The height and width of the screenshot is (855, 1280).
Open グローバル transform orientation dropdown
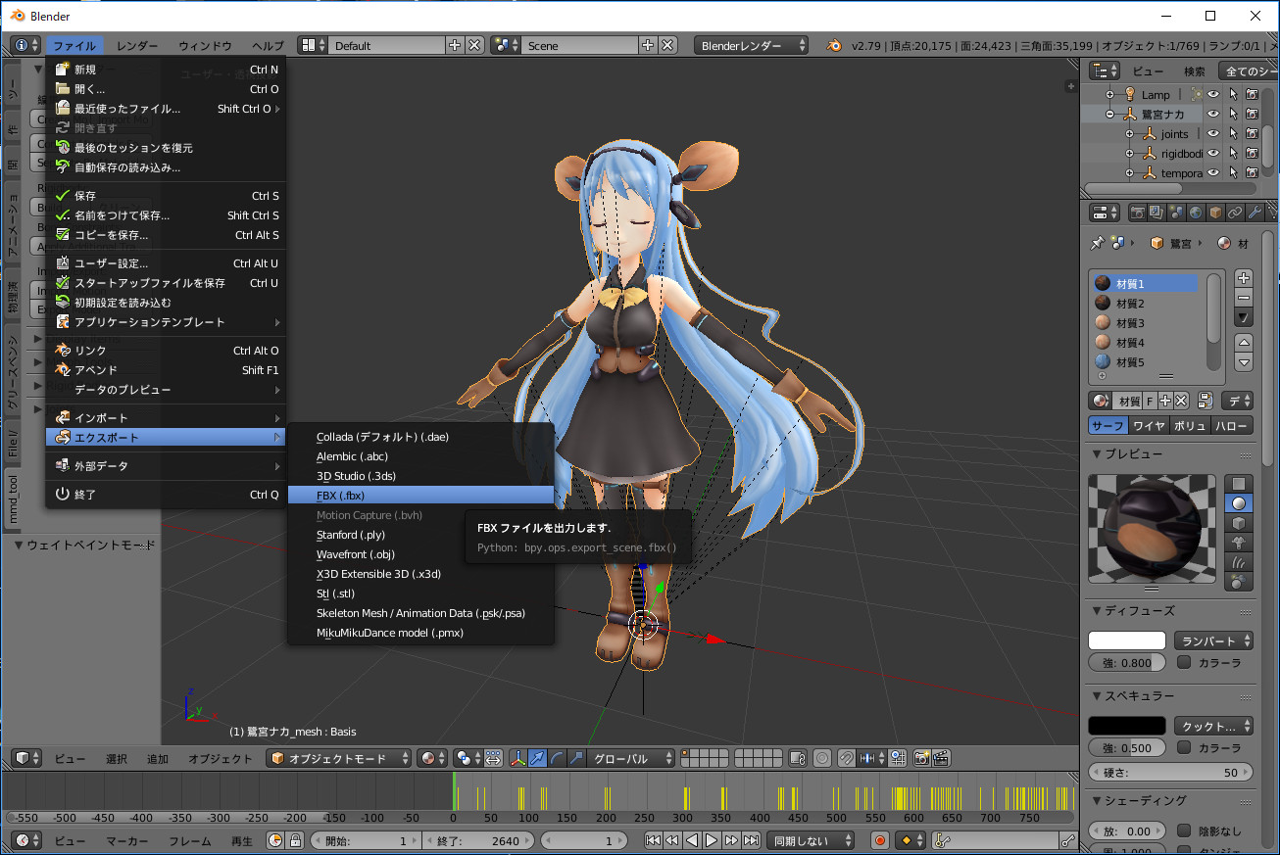[x=632, y=758]
